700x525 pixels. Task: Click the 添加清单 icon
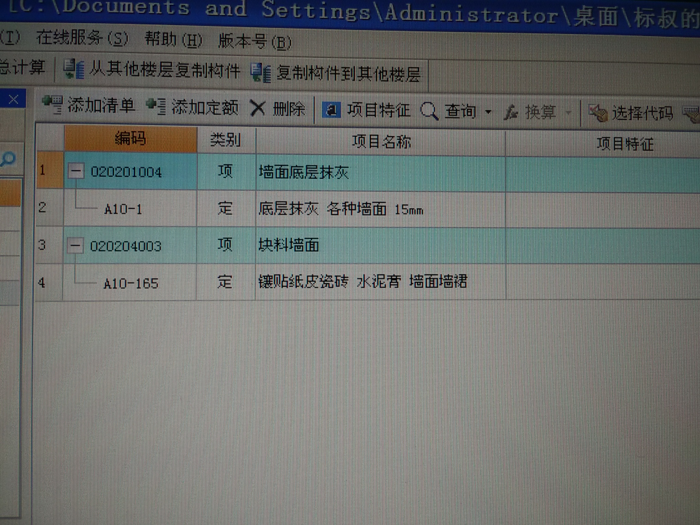coord(52,104)
